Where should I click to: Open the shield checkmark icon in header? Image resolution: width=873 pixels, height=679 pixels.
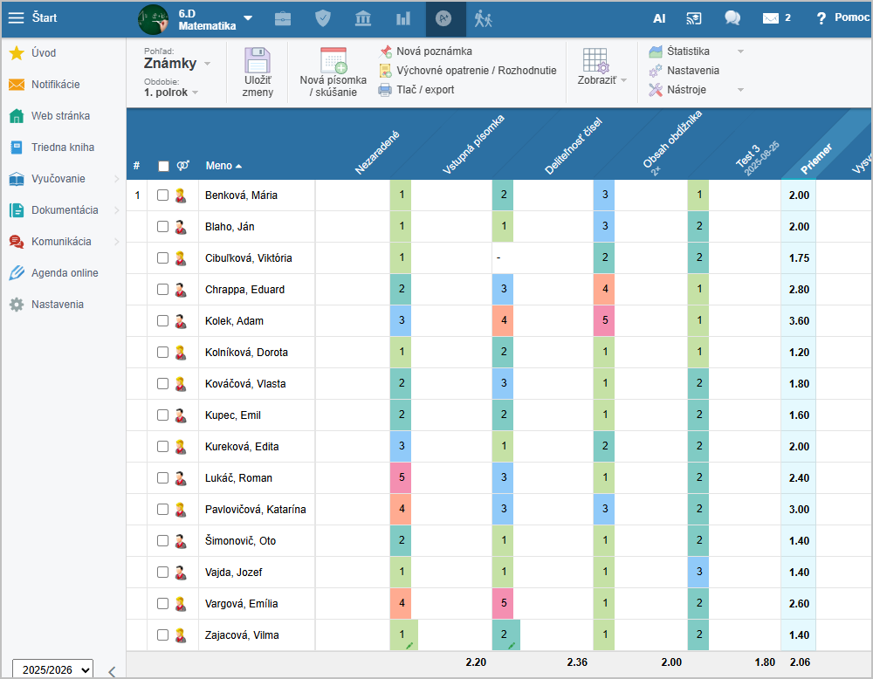pos(323,18)
